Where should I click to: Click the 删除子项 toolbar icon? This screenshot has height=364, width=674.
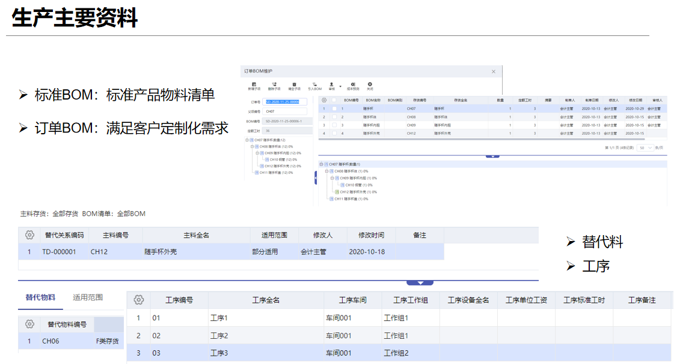274,85
